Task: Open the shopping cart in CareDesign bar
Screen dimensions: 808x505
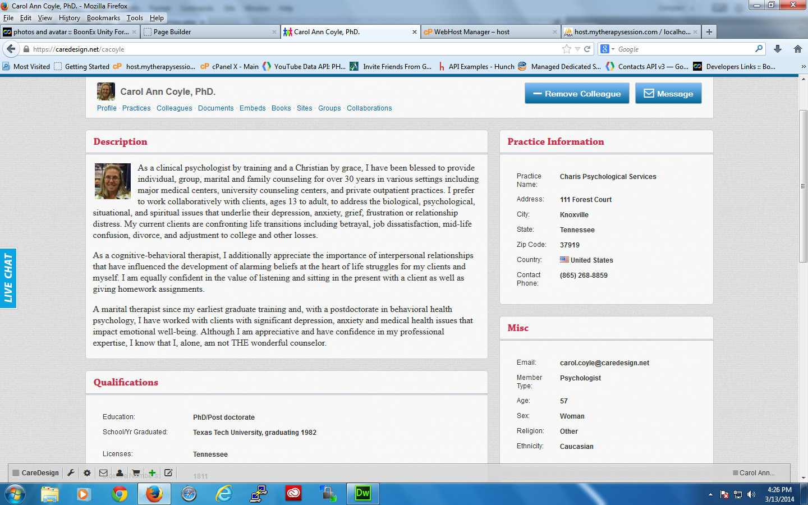Action: click(x=136, y=473)
